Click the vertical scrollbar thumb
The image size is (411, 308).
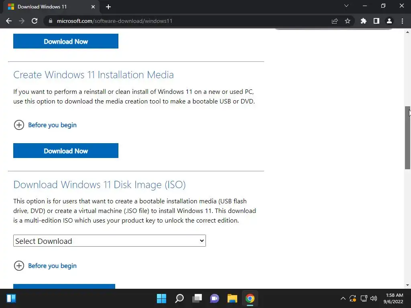point(407,138)
